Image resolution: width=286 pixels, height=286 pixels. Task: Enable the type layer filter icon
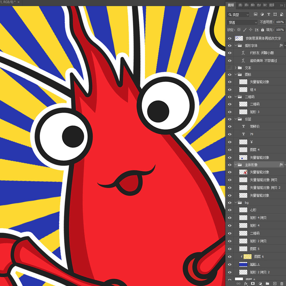pyautogui.click(x=269, y=14)
